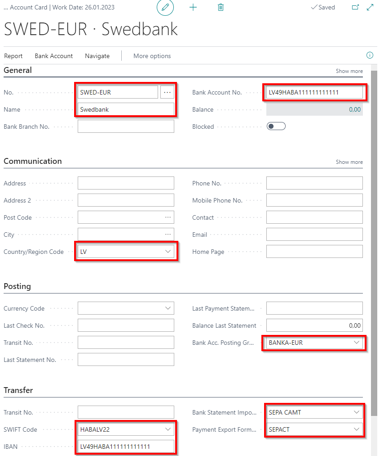The height and width of the screenshot is (456, 384).
Task: Expand the Currency Code dropdown
Action: (168, 308)
